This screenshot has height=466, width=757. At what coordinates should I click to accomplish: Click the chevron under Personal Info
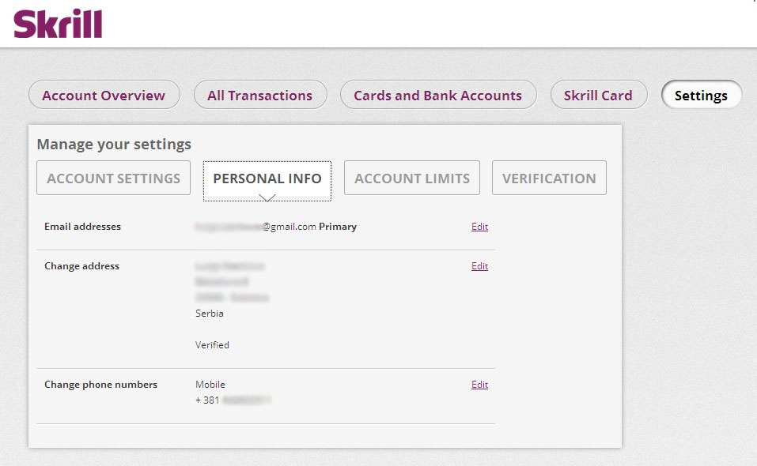(x=267, y=198)
